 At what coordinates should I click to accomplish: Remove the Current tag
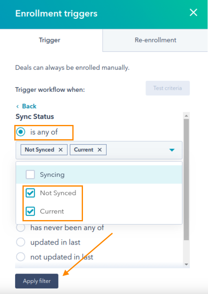click(100, 149)
